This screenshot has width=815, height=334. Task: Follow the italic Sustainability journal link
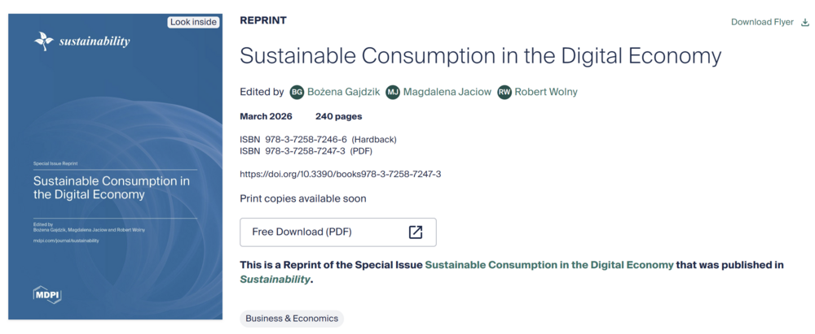[x=275, y=279]
